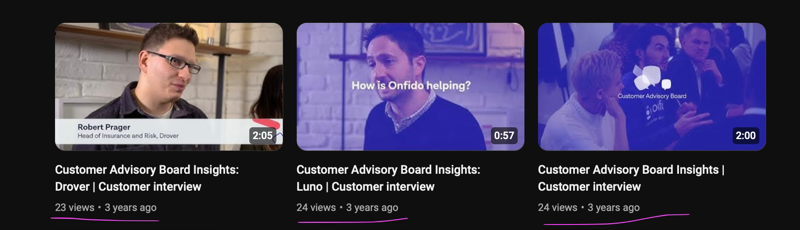Click '3 years ago' under the Luno video
Image resolution: width=800 pixels, height=230 pixels.
coord(372,208)
